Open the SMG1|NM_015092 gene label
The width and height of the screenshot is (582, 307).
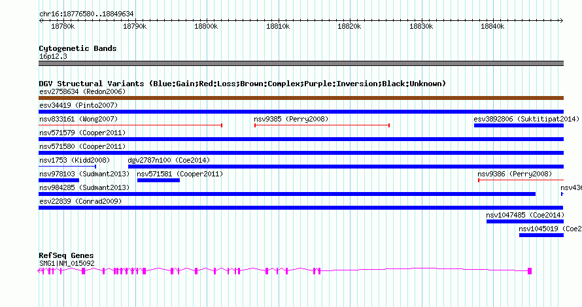point(67,263)
